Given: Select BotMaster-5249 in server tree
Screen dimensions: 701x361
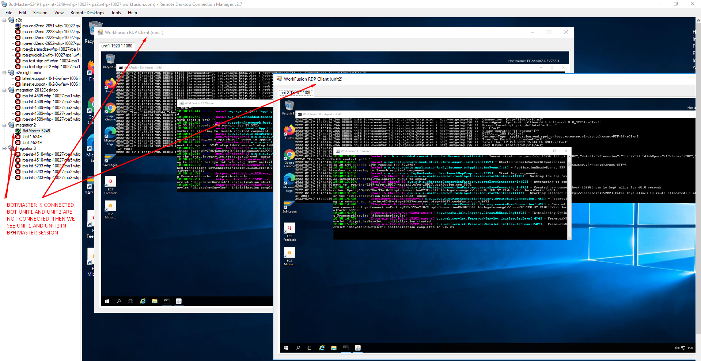Looking at the screenshot, I should click(36, 131).
